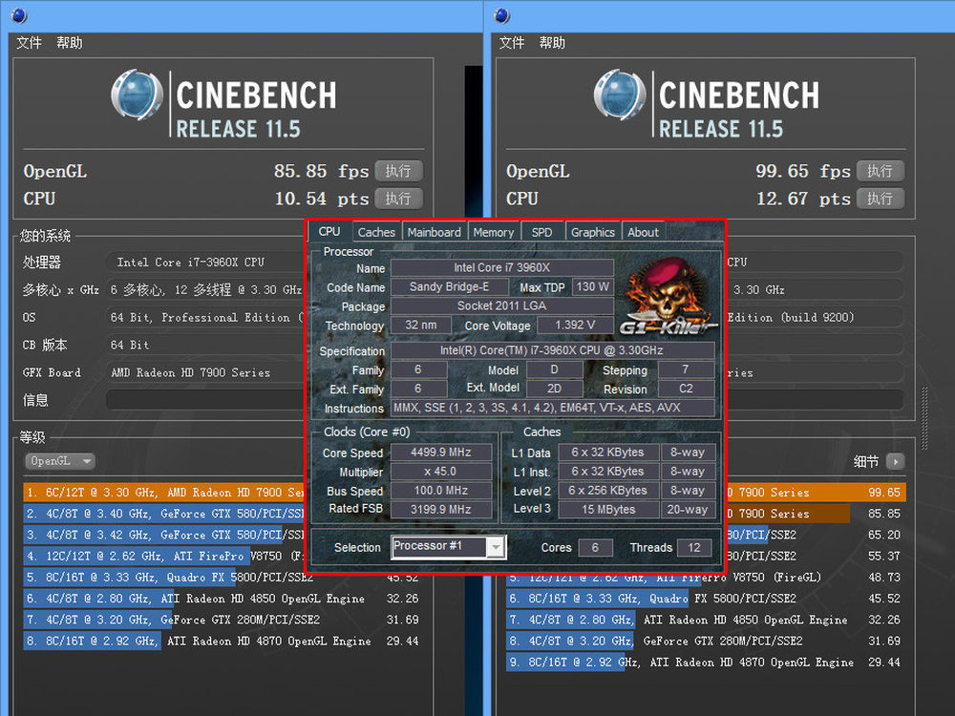This screenshot has width=955, height=716.
Task: Open the OpenGL ranking dropdown in left window
Action: coord(59,461)
